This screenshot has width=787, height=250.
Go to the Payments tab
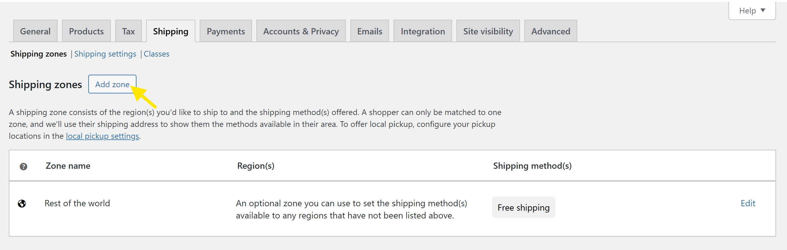(x=226, y=31)
